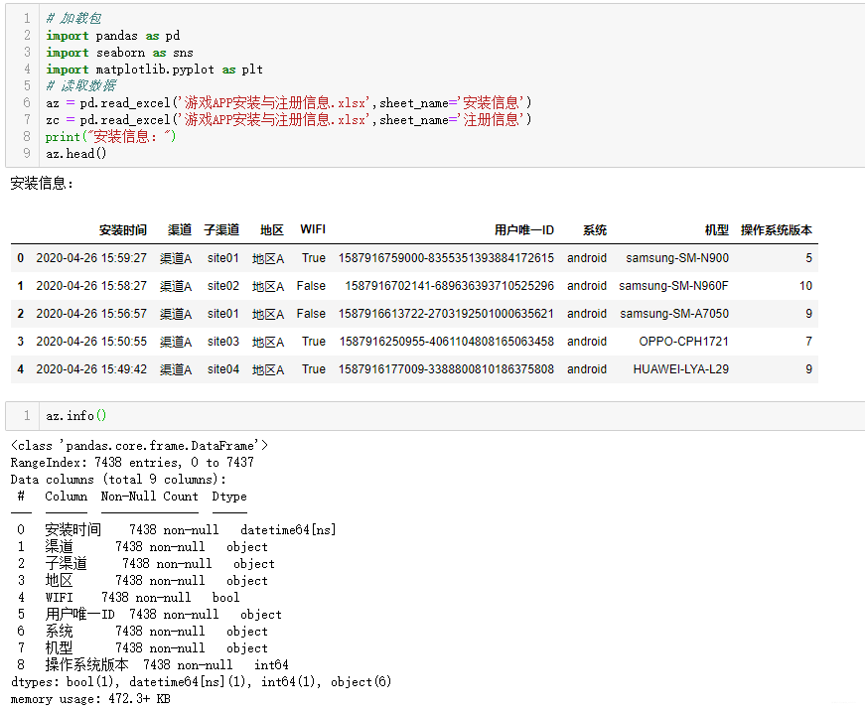Click the 安装信息: printed output text
This screenshot has height=713, width=865.
click(x=42, y=183)
